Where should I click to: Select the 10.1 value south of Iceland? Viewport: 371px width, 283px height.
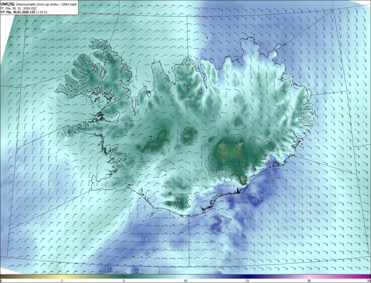click(225, 248)
